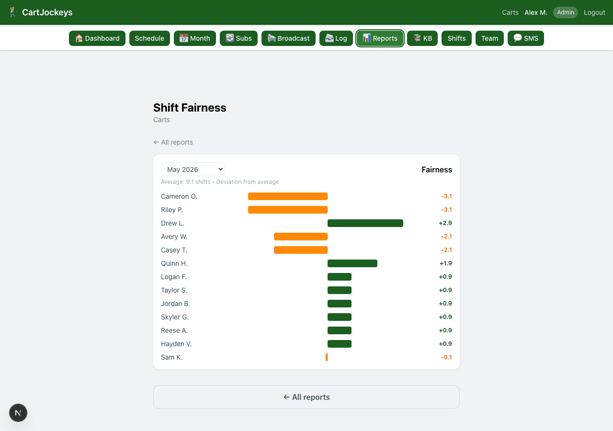
Task: Click the Carts link in header
Action: (x=510, y=12)
